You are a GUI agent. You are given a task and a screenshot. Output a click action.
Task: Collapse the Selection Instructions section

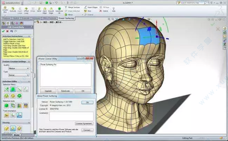click(x=29, y=36)
